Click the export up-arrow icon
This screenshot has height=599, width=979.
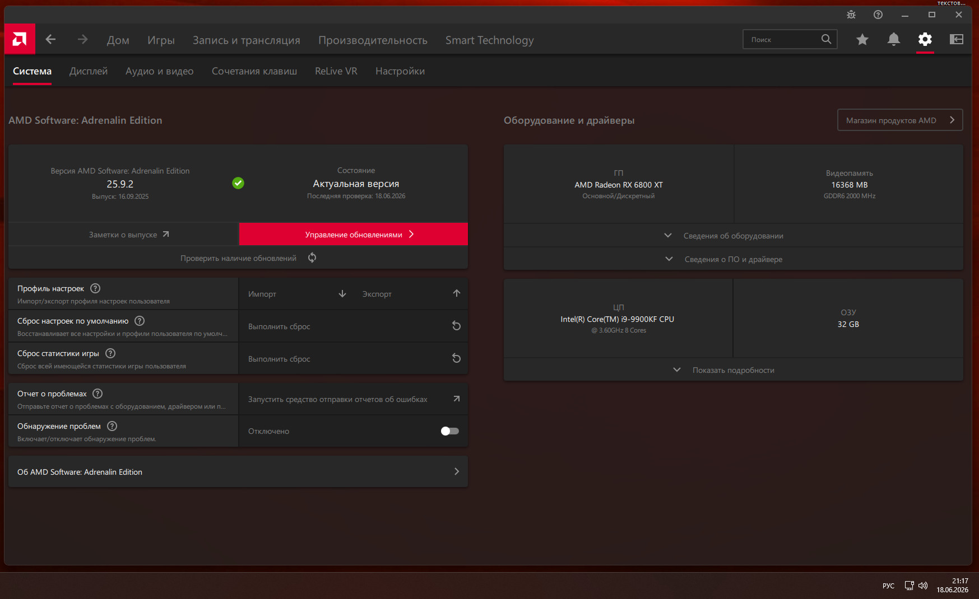point(457,293)
